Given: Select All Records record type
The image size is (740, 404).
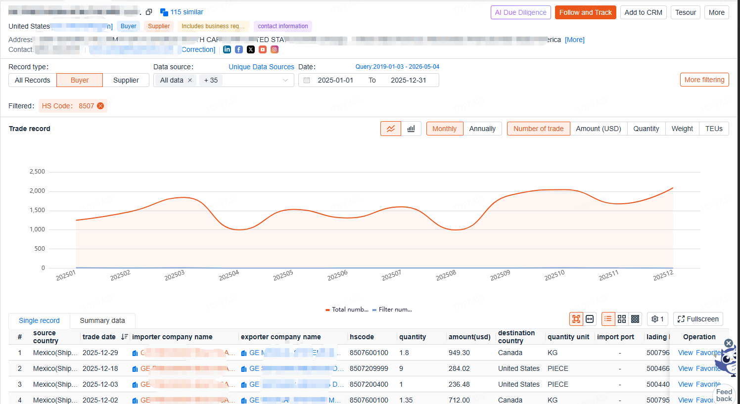Looking at the screenshot, I should pyautogui.click(x=33, y=80).
